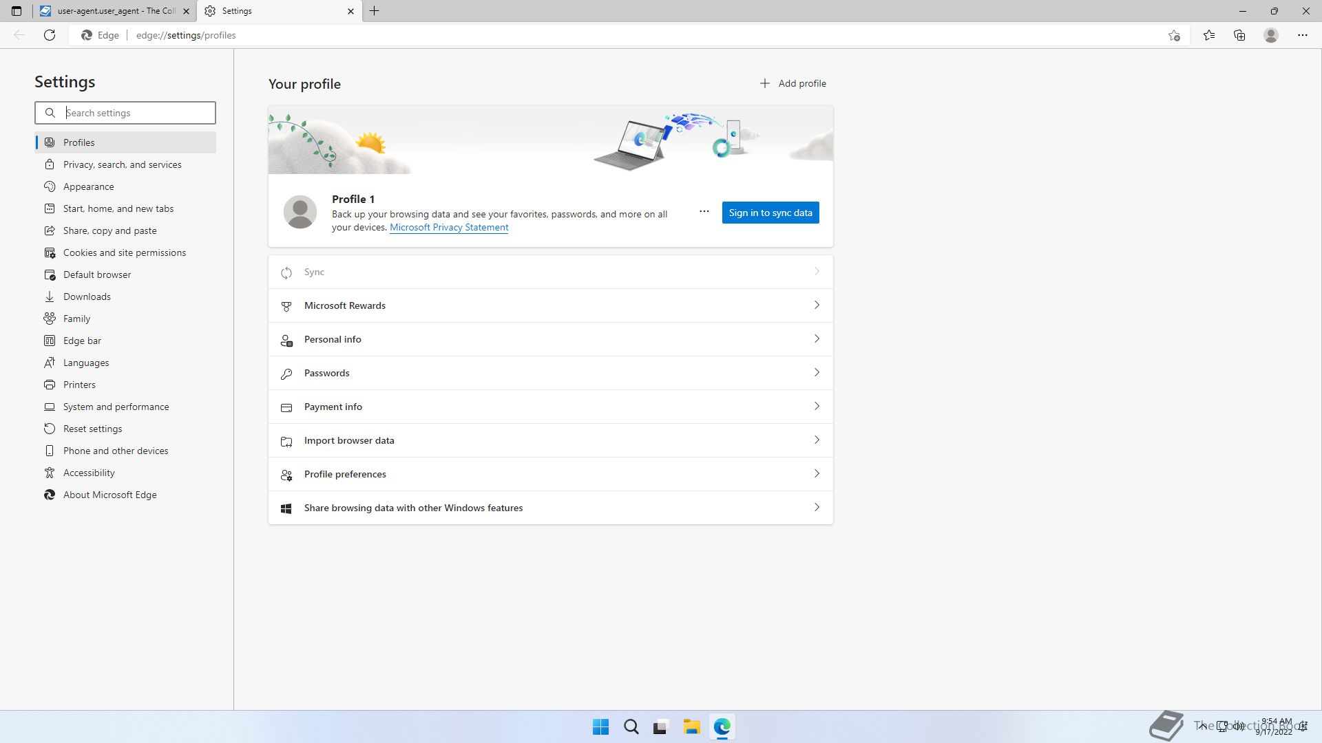Select Profiles in settings sidebar
1322x743 pixels.
coord(125,142)
